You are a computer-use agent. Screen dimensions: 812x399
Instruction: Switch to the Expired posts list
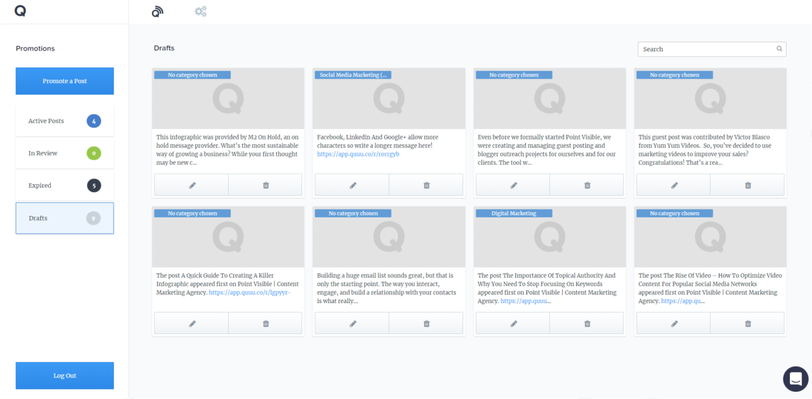coord(64,186)
